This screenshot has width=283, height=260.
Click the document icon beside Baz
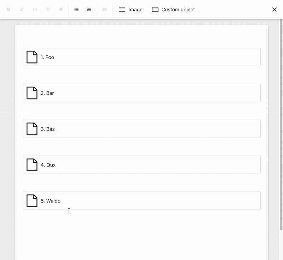tap(32, 129)
